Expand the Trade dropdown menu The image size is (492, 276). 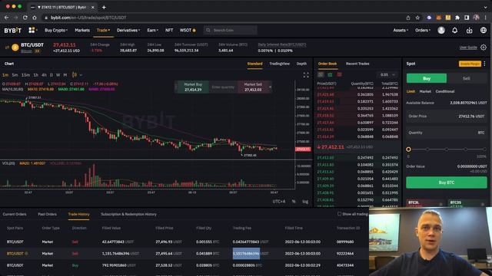103,31
